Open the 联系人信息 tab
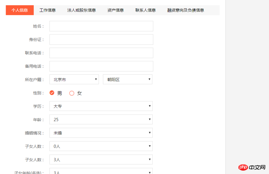Image resolution: width=269 pixels, height=174 pixels. click(x=146, y=10)
